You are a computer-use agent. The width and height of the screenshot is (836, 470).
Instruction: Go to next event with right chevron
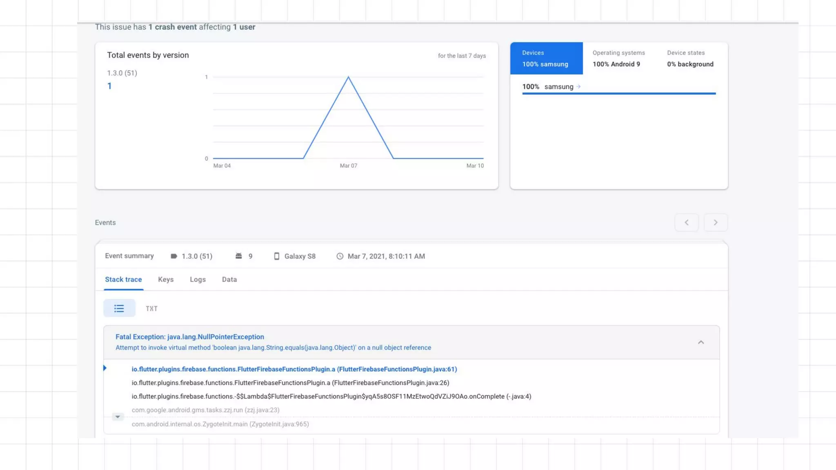[x=715, y=222]
